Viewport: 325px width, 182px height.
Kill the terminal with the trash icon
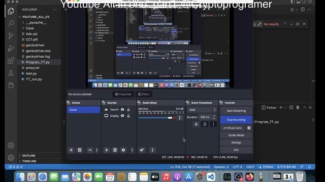point(298,108)
